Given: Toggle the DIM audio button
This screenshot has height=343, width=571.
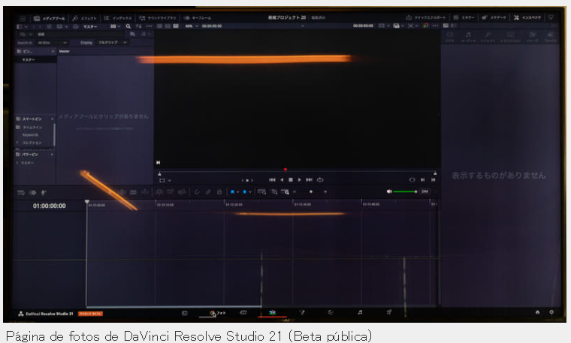Looking at the screenshot, I should click(x=424, y=191).
